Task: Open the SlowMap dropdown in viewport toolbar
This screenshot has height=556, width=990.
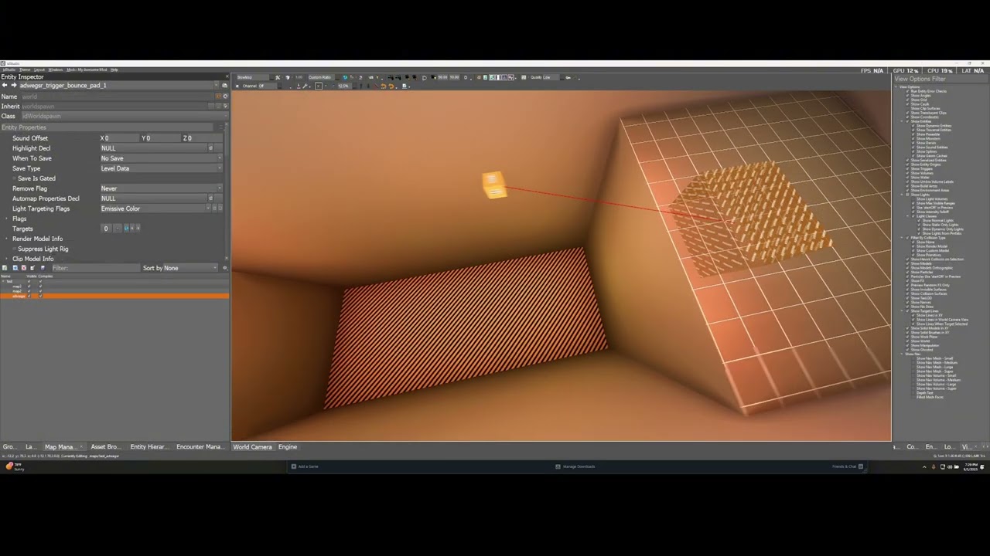Action: 255,77
